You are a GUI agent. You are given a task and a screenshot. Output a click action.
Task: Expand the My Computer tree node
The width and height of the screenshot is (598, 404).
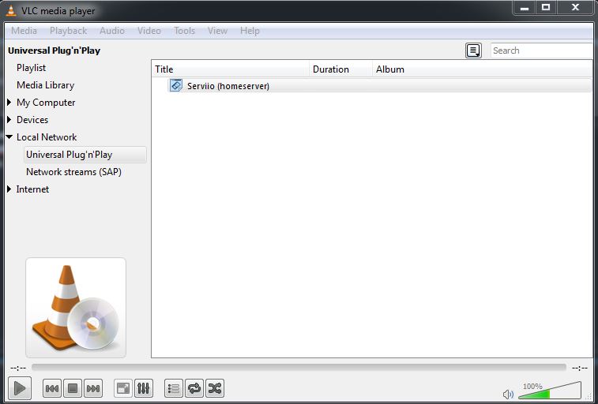coord(9,103)
